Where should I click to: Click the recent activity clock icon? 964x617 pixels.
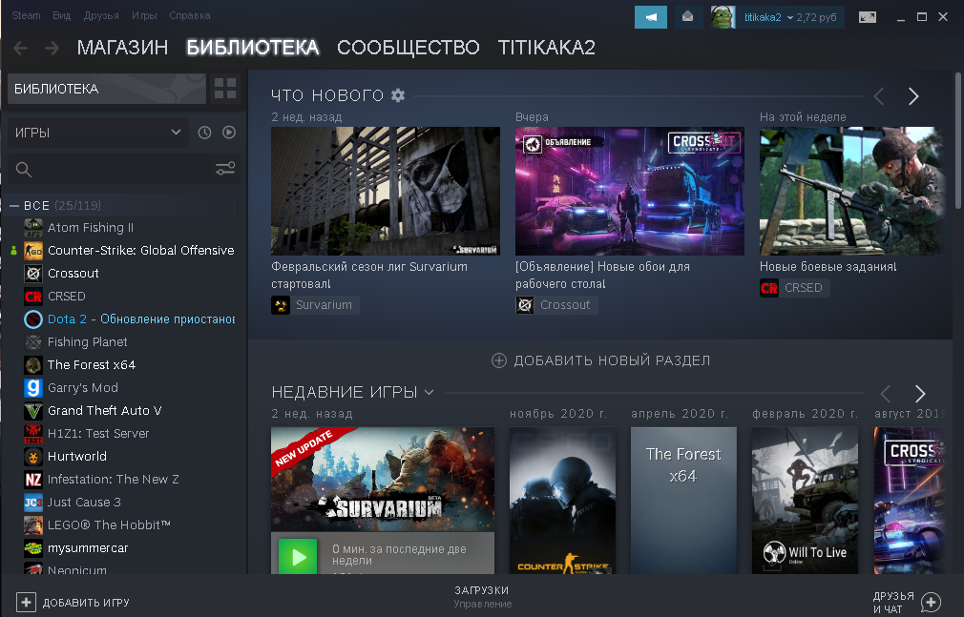coord(204,133)
